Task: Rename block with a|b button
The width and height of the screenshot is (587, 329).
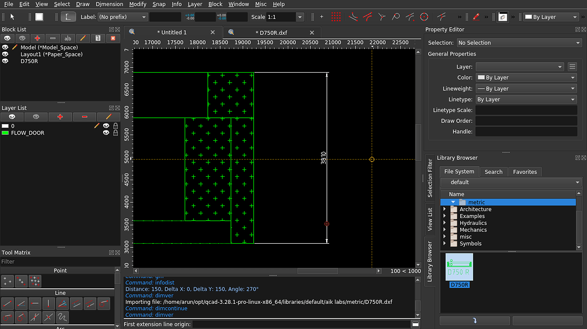Action: 68,38
